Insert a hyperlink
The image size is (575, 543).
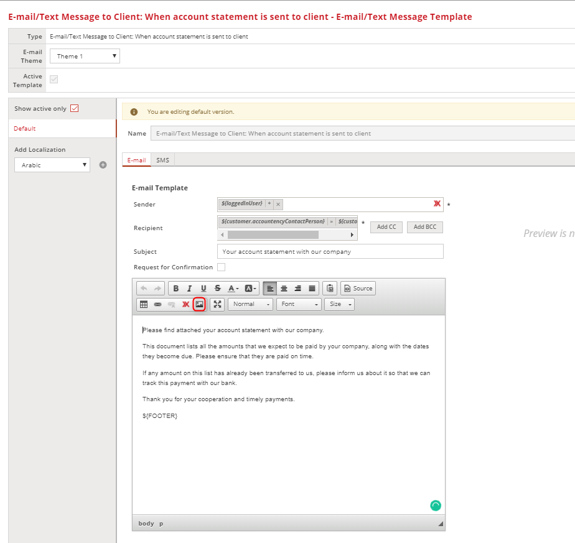tap(157, 304)
